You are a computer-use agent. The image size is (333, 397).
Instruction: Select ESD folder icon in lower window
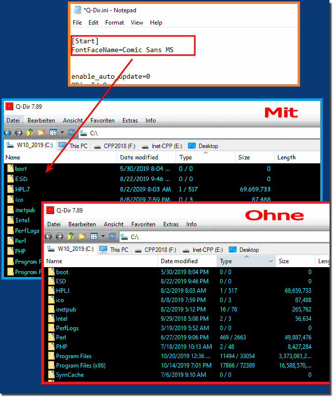click(x=52, y=281)
